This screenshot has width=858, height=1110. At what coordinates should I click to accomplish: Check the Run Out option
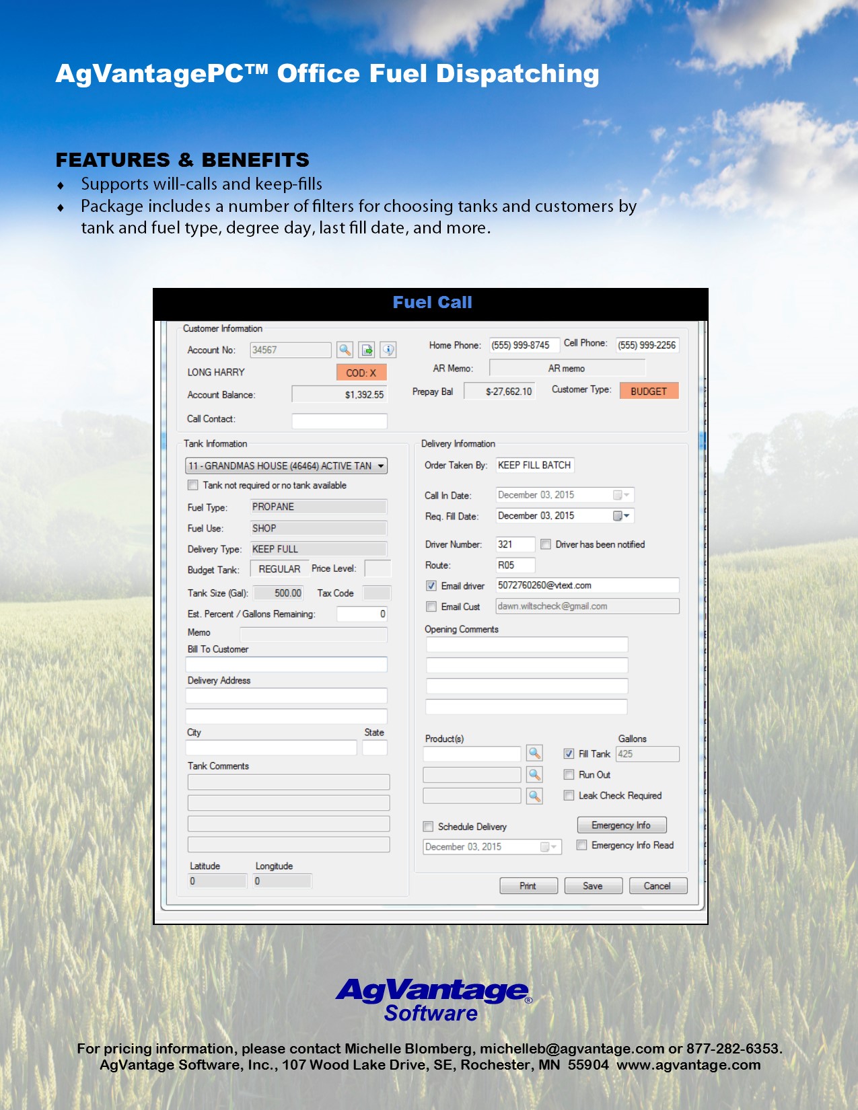[x=569, y=775]
